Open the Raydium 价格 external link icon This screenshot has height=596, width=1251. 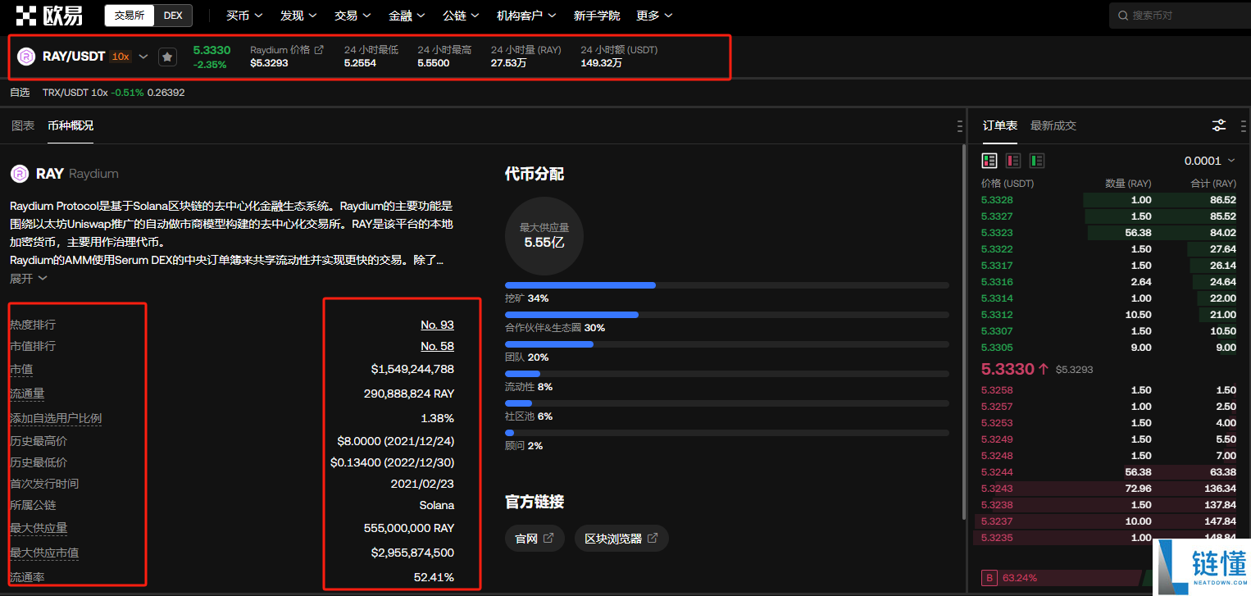click(x=320, y=50)
